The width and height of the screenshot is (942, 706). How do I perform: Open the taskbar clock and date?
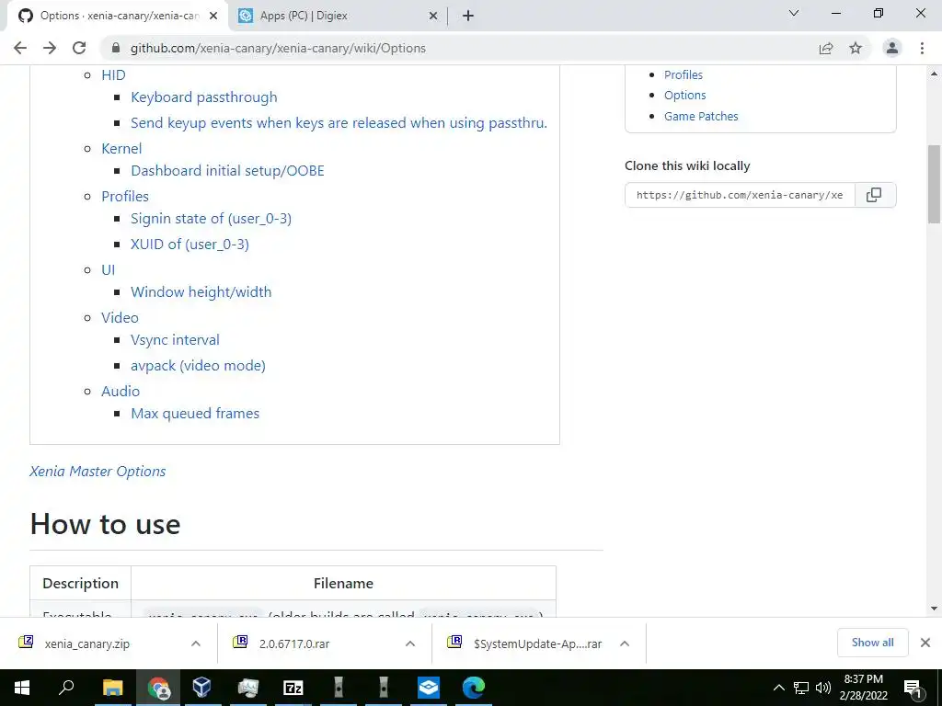pos(863,688)
